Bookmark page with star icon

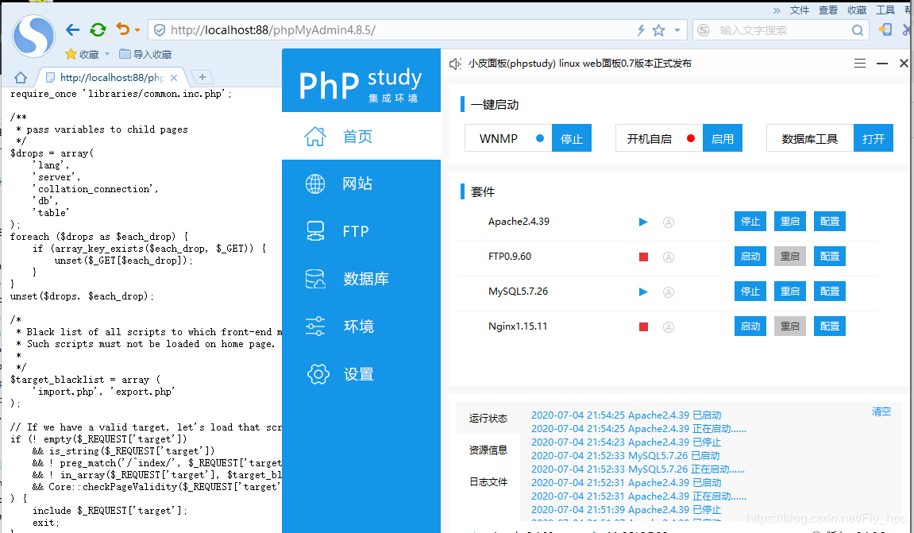point(658,30)
